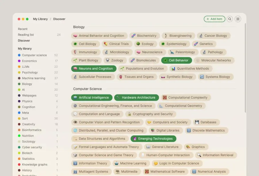
Task: Click the thinking face icon on Logic in Computer Science
Action: [156, 163]
